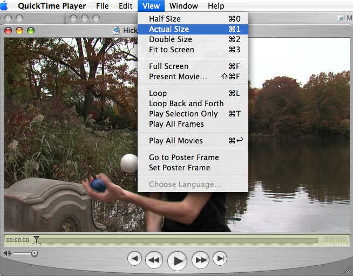Click the movie timeline track
The image size is (353, 276).
coord(178,241)
